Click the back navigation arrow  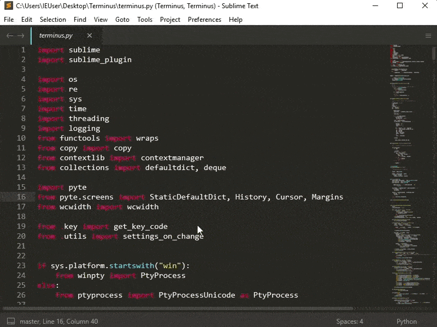[9, 35]
